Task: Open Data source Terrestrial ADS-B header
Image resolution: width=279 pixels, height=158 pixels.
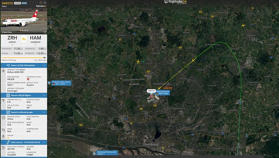Action: coord(24,142)
